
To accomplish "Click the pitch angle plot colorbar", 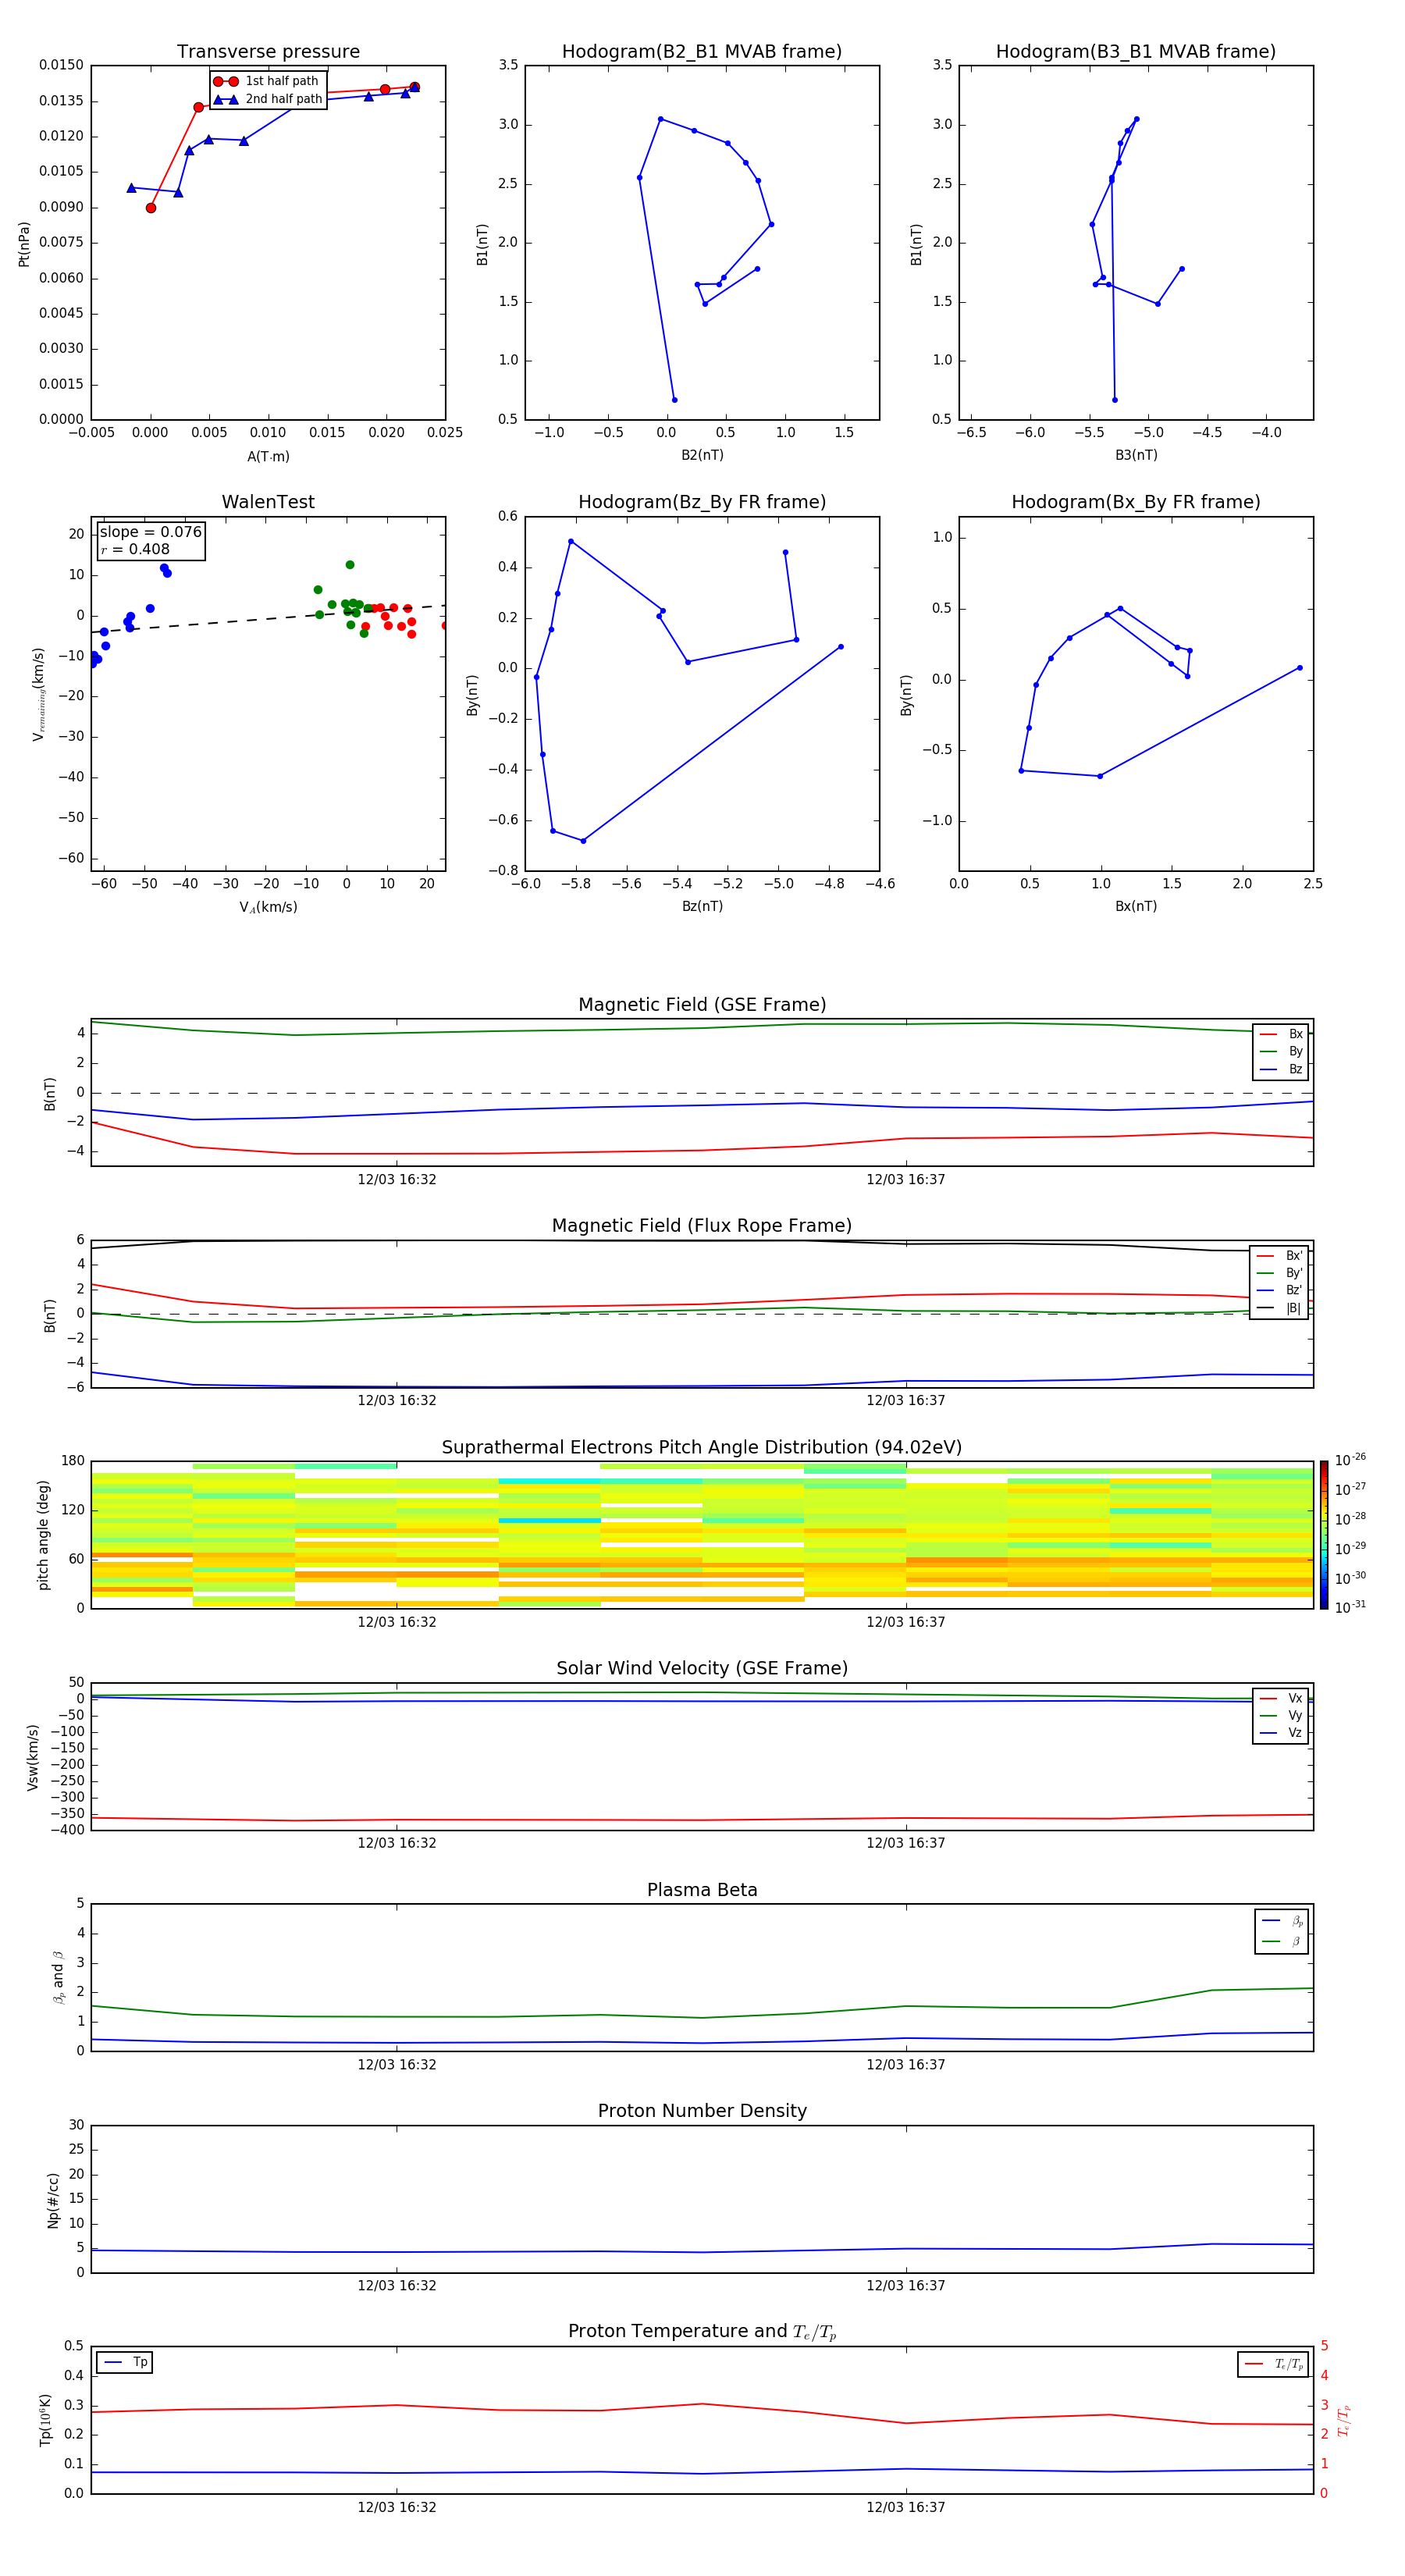I will (1324, 1535).
